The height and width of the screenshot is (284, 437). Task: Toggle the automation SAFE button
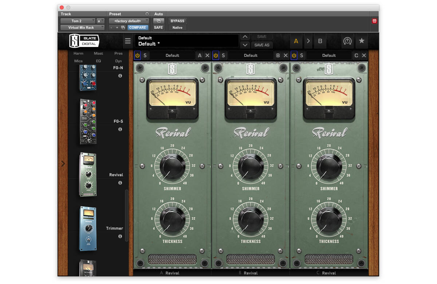[158, 28]
